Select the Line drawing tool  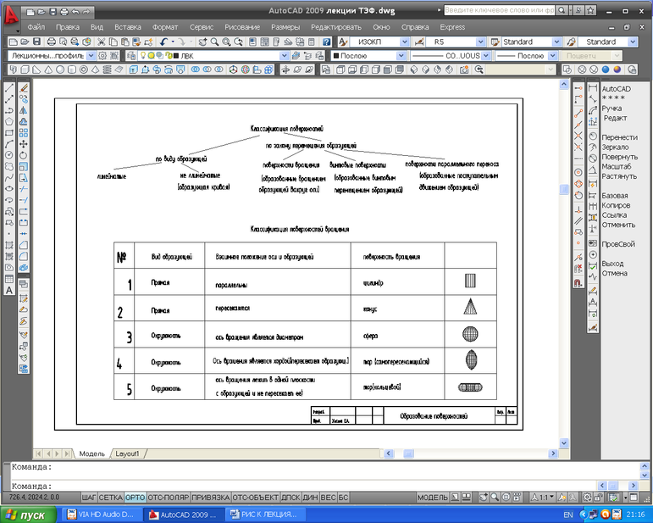coord(9,87)
